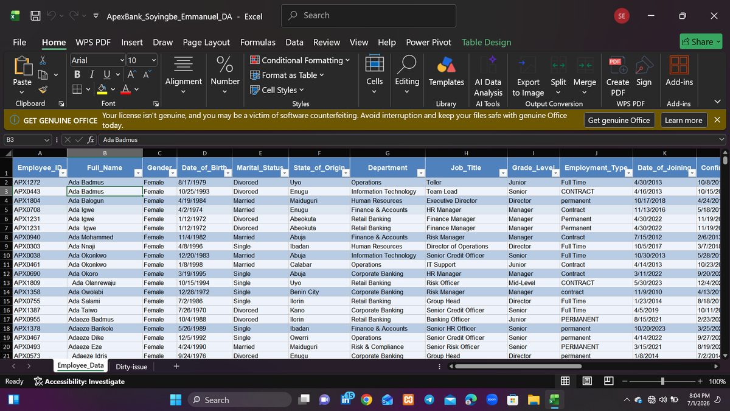Open the Add-ins icon
This screenshot has width=730, height=411.
point(678,64)
